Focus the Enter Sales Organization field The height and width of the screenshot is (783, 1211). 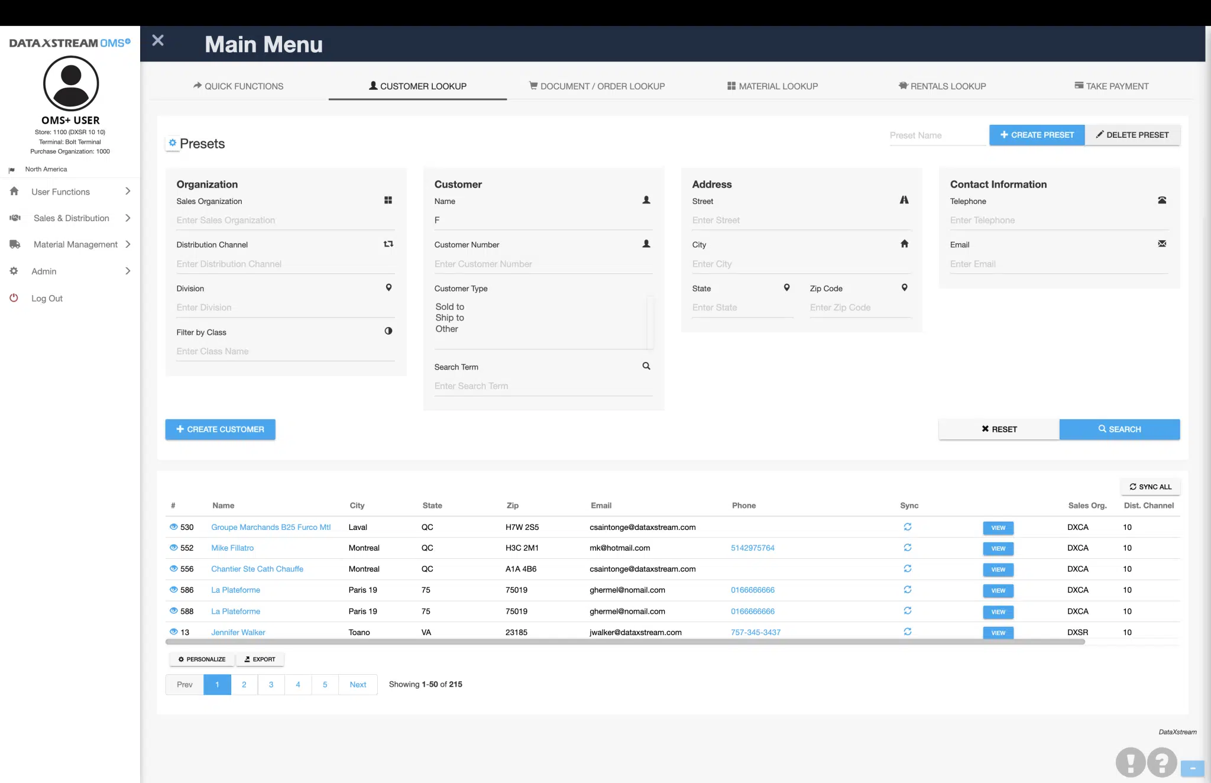(286, 221)
